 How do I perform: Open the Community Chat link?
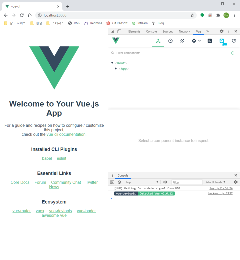pyautogui.click(x=66, y=182)
